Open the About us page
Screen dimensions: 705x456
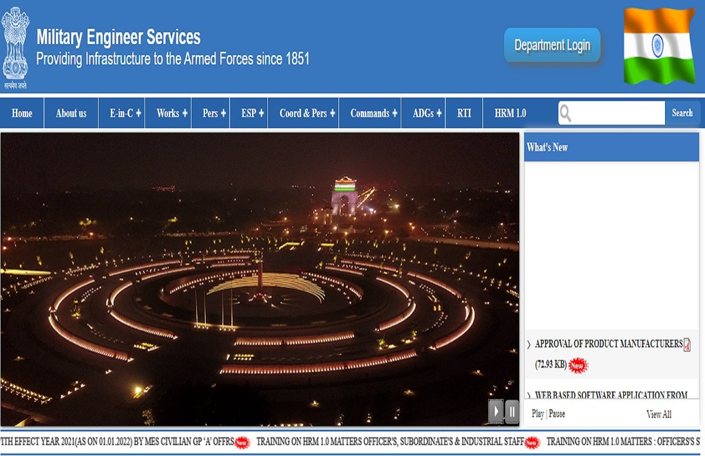click(x=71, y=114)
